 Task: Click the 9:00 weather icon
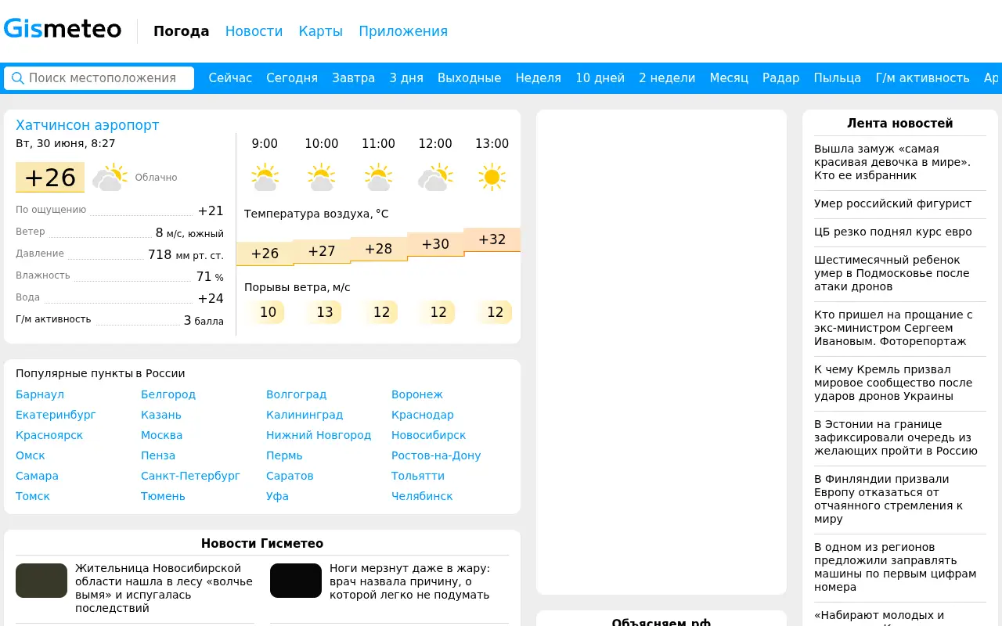pos(265,178)
